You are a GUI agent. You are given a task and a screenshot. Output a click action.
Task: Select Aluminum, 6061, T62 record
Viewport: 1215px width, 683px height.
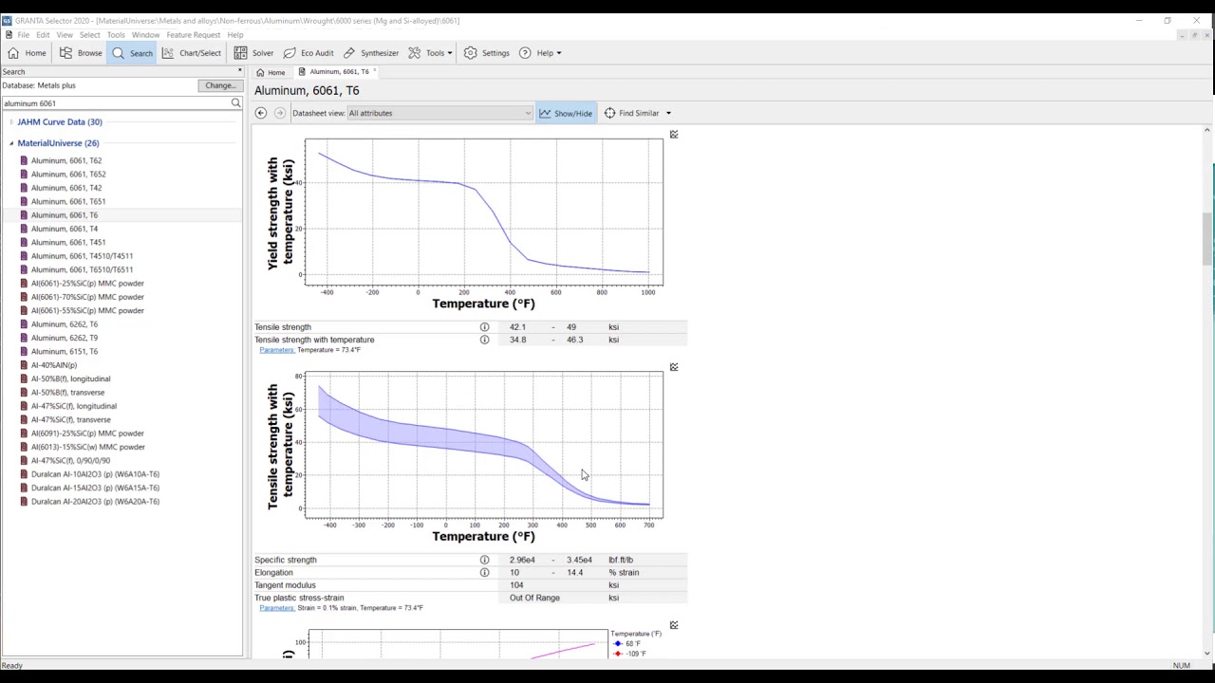[x=66, y=160]
